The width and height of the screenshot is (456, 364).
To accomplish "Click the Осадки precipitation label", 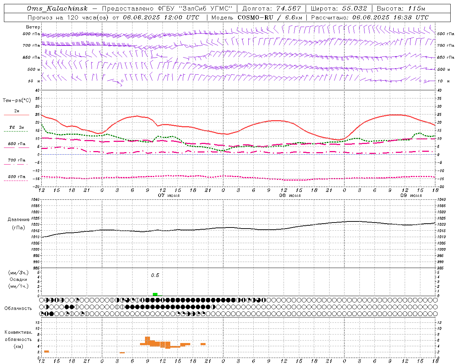I will [x=19, y=279].
